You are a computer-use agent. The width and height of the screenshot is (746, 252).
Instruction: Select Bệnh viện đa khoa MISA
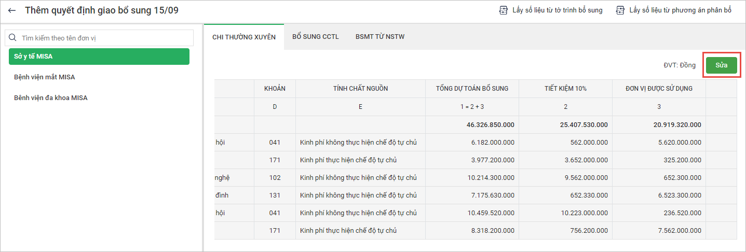50,98
